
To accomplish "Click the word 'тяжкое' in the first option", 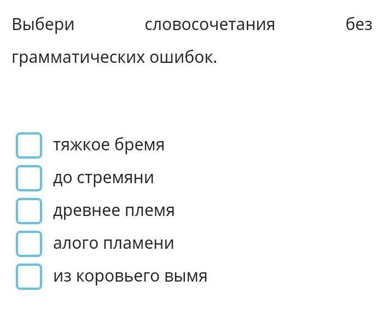I will (x=82, y=144).
